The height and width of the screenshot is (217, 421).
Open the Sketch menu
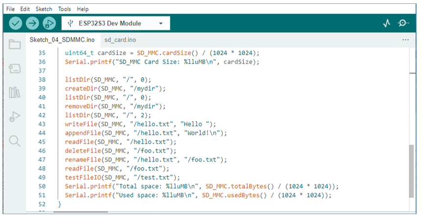44,9
